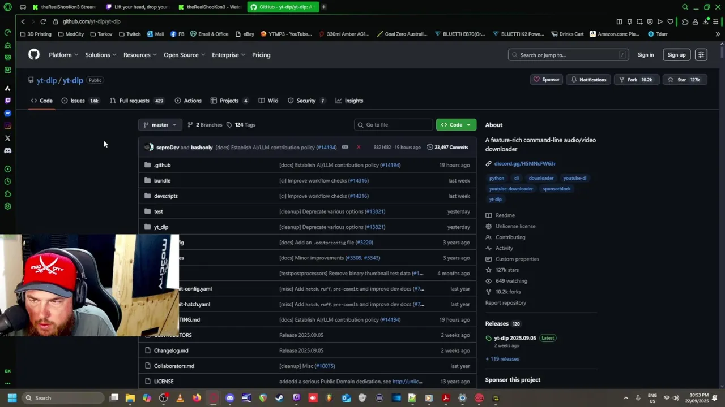
Task: Open the taskbar Search box
Action: pos(63,398)
